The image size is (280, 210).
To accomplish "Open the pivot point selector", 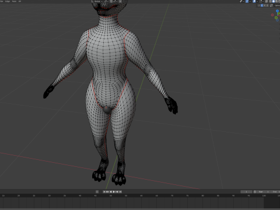I will pos(107,1).
